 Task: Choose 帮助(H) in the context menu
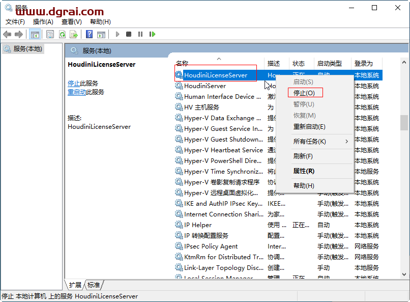pyautogui.click(x=304, y=186)
